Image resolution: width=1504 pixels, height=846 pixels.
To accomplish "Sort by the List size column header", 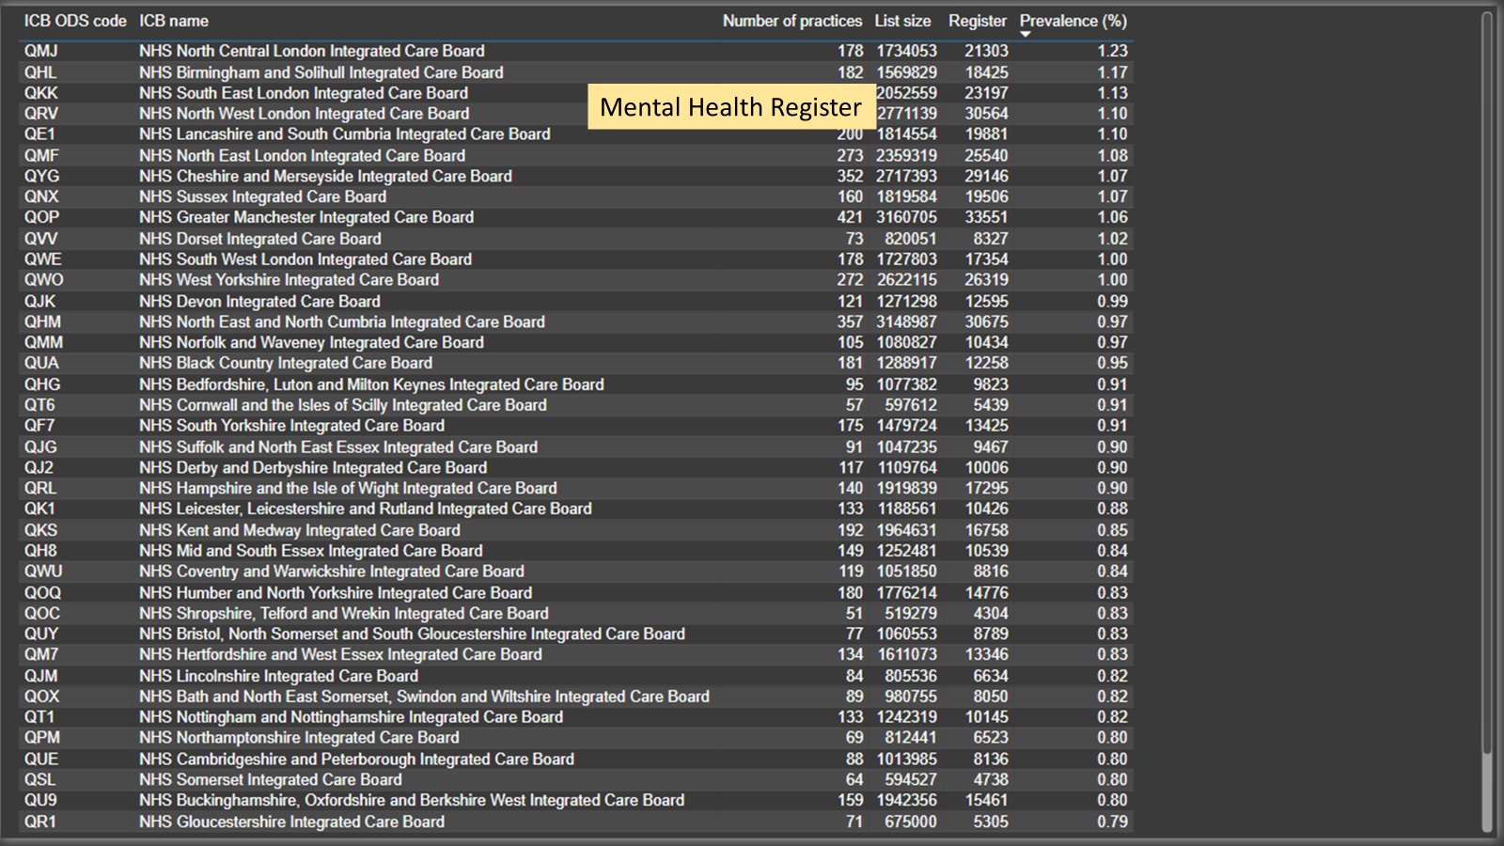I will pyautogui.click(x=902, y=21).
